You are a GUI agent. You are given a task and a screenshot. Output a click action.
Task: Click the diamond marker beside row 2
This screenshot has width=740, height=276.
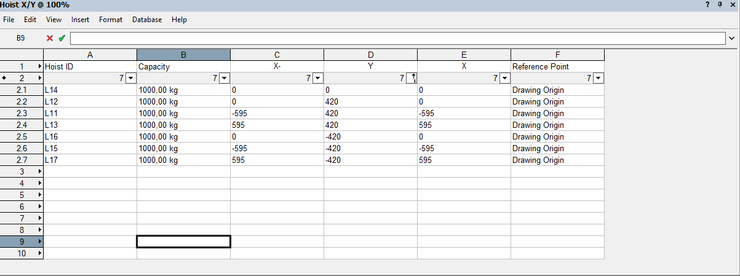point(5,78)
